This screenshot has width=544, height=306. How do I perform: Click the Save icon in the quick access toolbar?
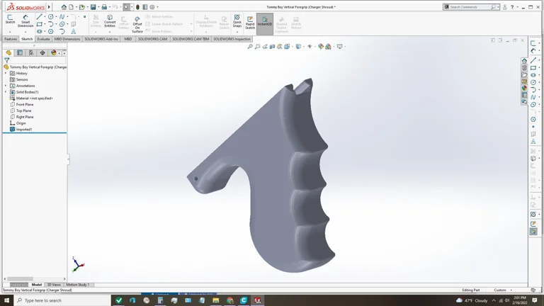[93, 7]
